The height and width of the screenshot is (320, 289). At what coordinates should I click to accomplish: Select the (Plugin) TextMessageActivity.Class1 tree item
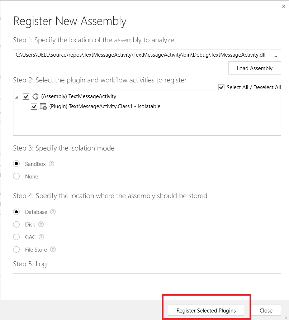(x=105, y=106)
